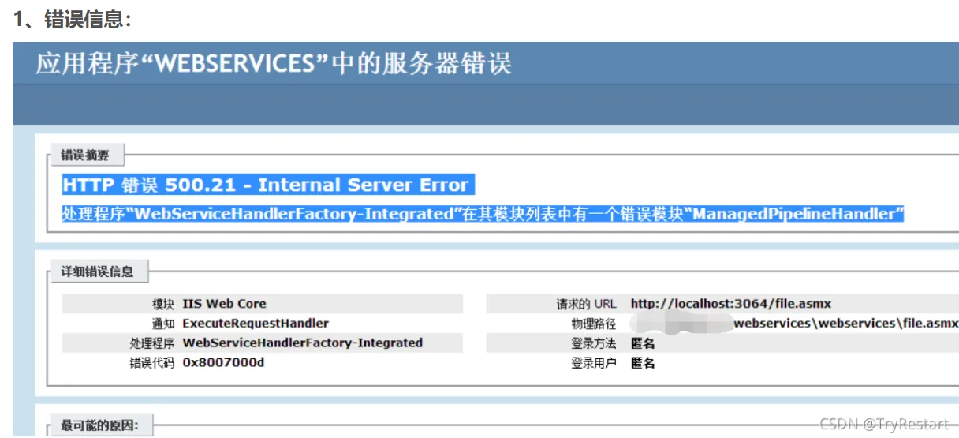Screen dimensions: 959x438
Task: Click the WebServiceHandlerFactory-Integrated handler value
Action: (x=302, y=343)
